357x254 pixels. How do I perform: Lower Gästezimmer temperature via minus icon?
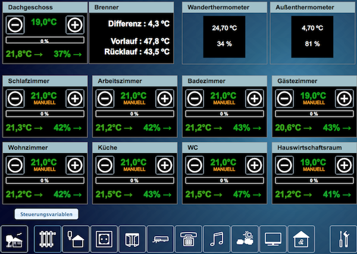pos(284,99)
